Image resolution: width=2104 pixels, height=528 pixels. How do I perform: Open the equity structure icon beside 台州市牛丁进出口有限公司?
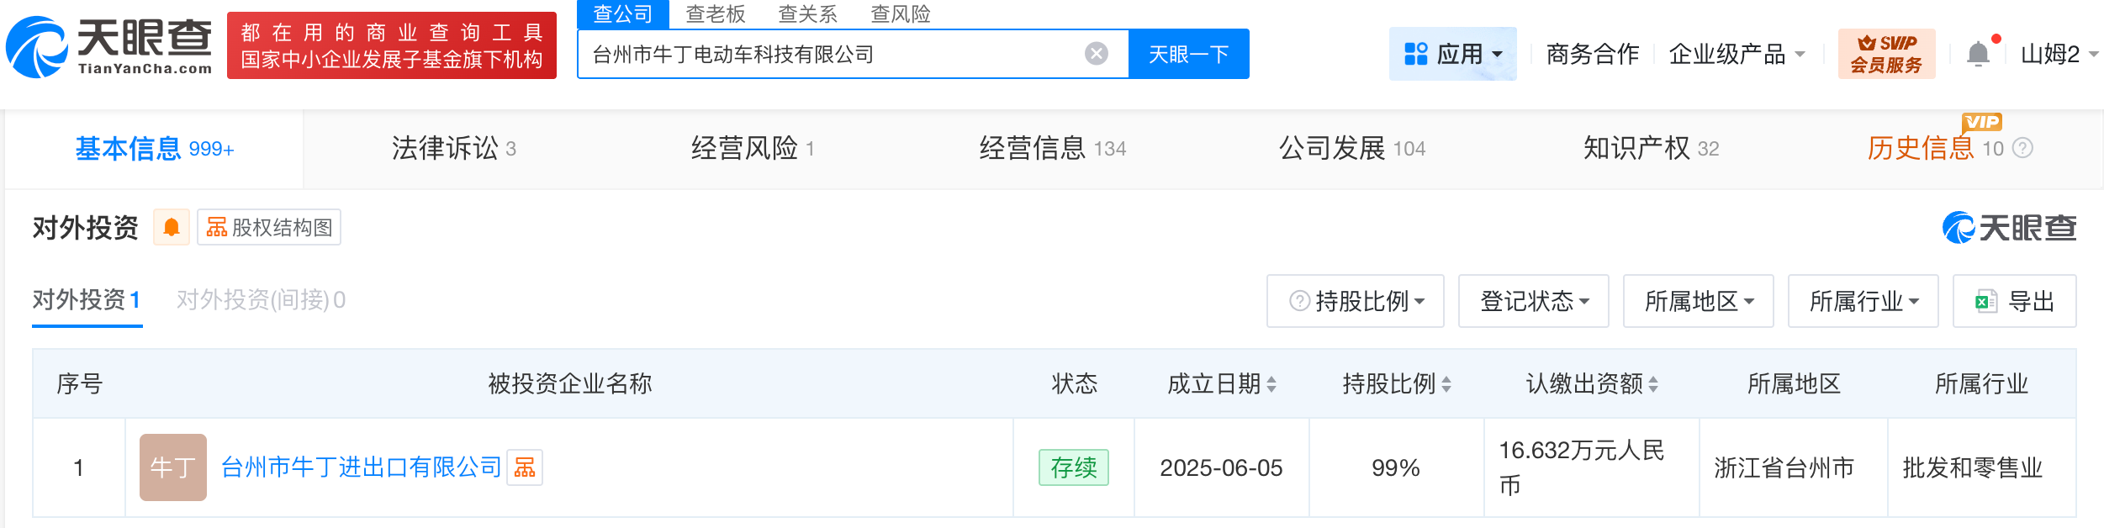pos(525,467)
